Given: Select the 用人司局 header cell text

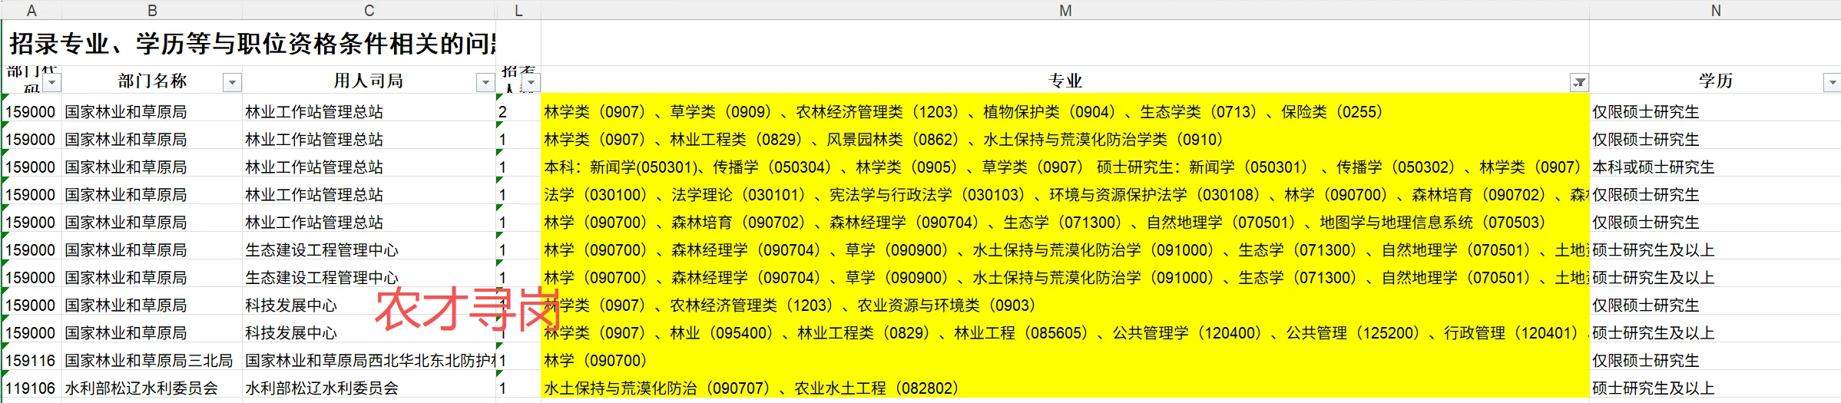Looking at the screenshot, I should coord(369,81).
